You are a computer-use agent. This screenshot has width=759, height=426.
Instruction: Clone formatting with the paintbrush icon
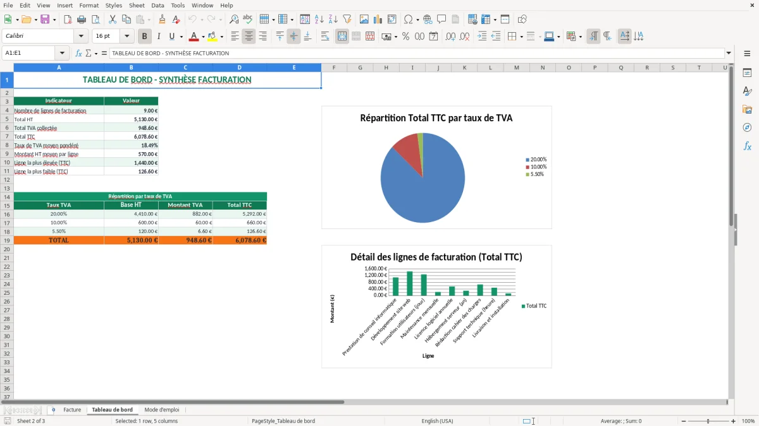(x=162, y=20)
